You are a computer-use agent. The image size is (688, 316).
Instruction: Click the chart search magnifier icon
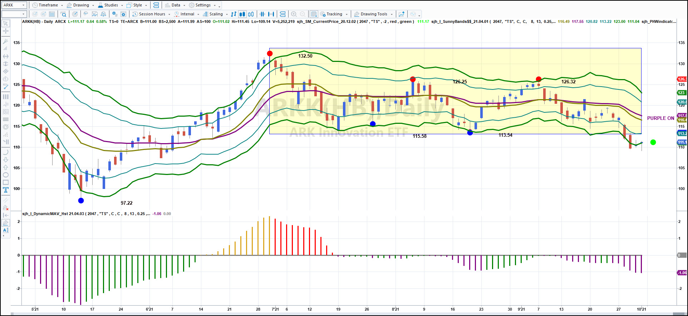pos(63,14)
